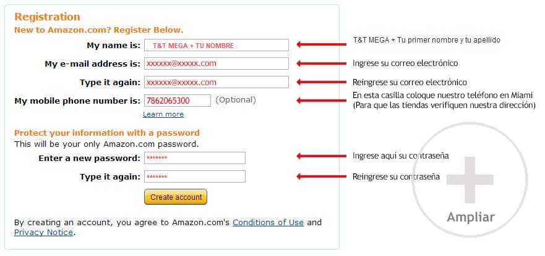Click the e-mail "Type it again" field
This screenshot has height=256, width=545.
[x=216, y=82]
